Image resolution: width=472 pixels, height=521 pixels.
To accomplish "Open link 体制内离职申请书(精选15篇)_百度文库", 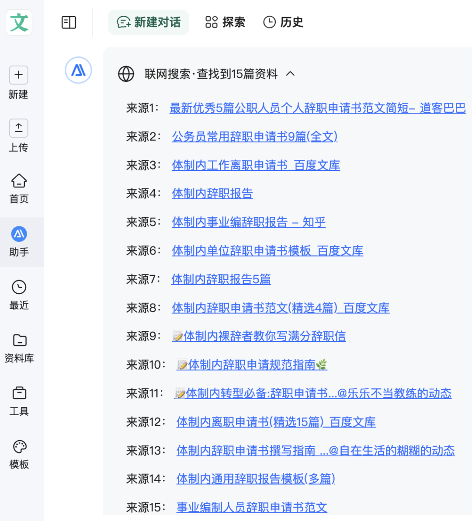I will tap(276, 422).
